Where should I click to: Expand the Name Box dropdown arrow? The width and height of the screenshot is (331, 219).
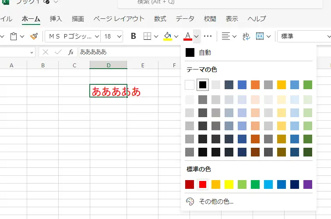[32, 52]
